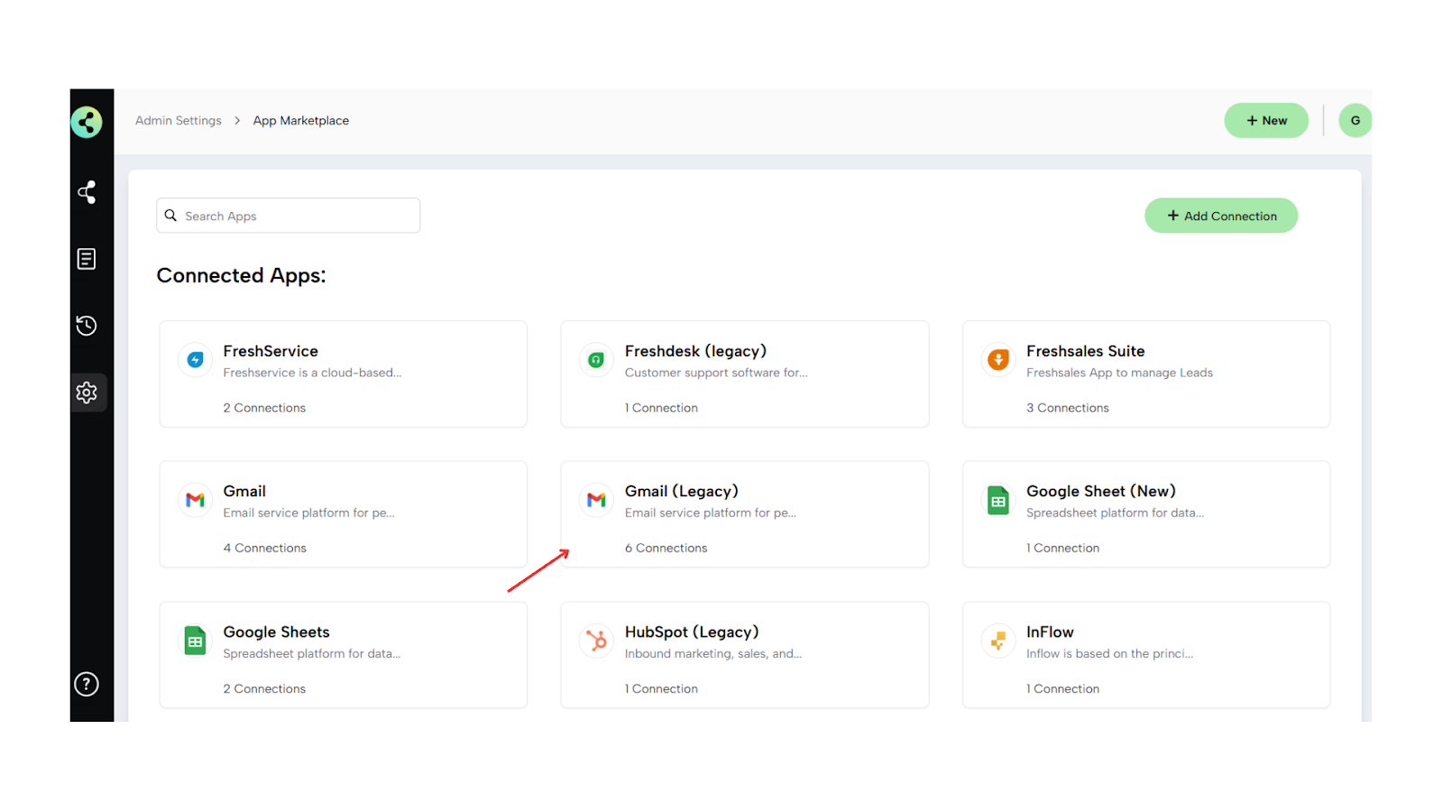
Task: Open the InFlow title
Action: (1050, 632)
